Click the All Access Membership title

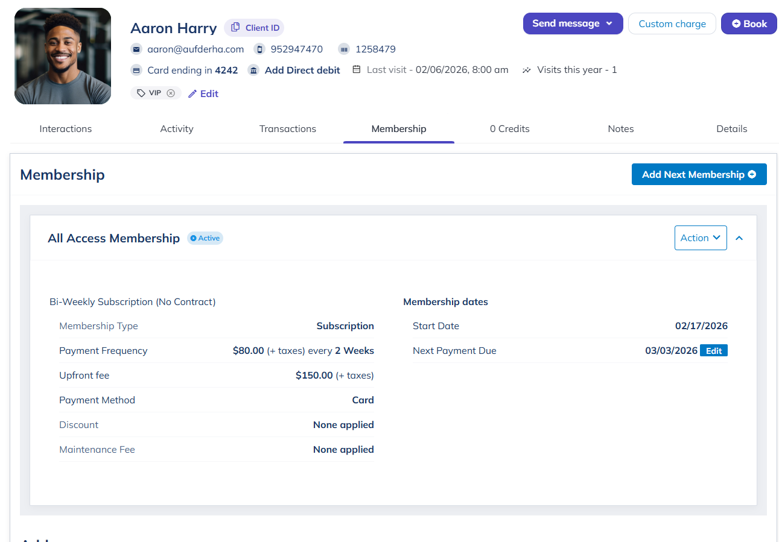coord(113,238)
